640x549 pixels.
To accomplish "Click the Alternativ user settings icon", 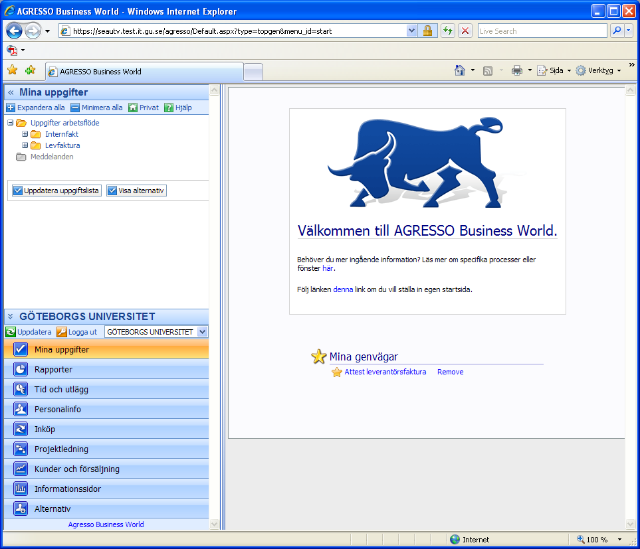I will tap(21, 509).
